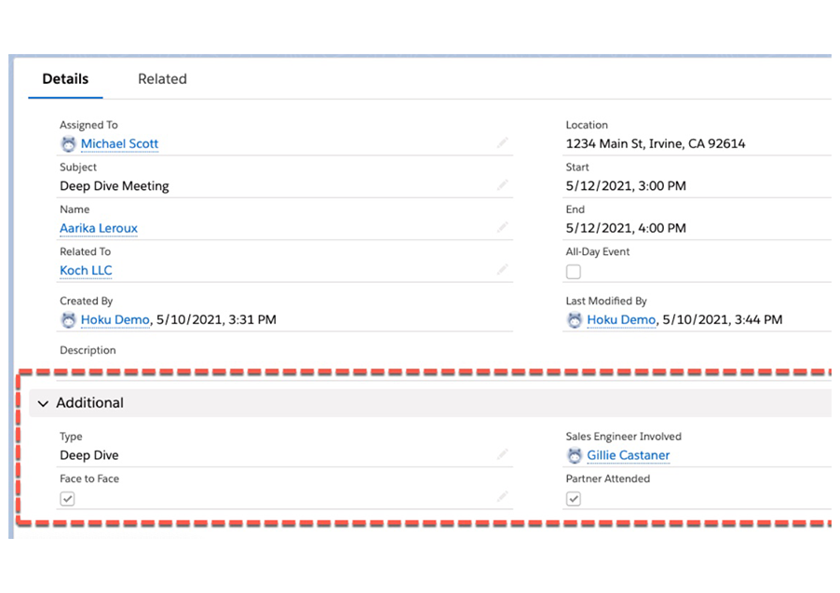Click the avatar icon beside Michael Scott
The width and height of the screenshot is (840, 593).
(x=68, y=144)
